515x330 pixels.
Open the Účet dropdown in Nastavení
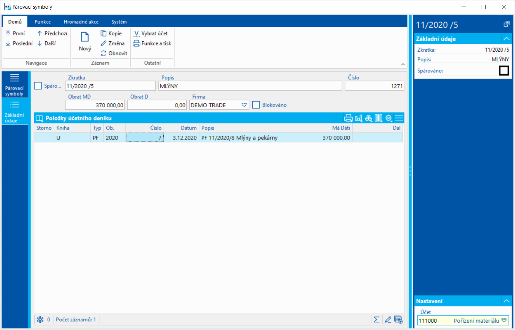(504, 321)
